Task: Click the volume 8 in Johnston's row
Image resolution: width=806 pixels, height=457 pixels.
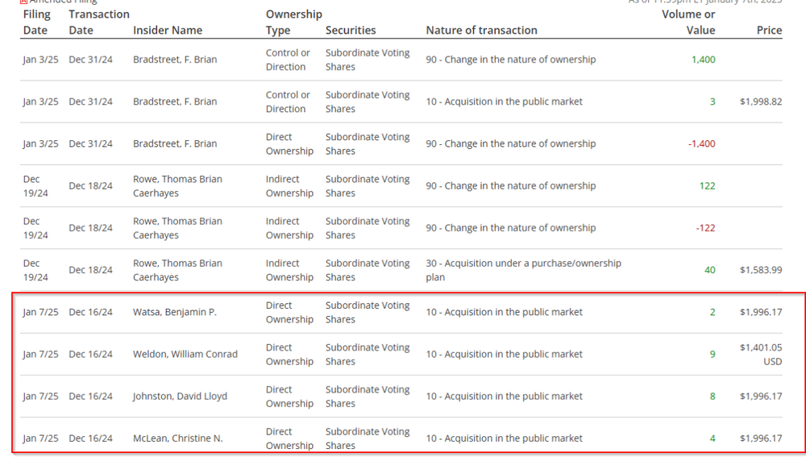Action: point(713,397)
